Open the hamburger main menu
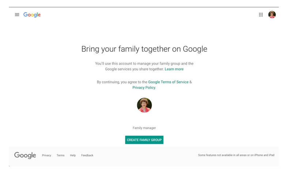The height and width of the screenshot is (170, 296). click(x=17, y=15)
